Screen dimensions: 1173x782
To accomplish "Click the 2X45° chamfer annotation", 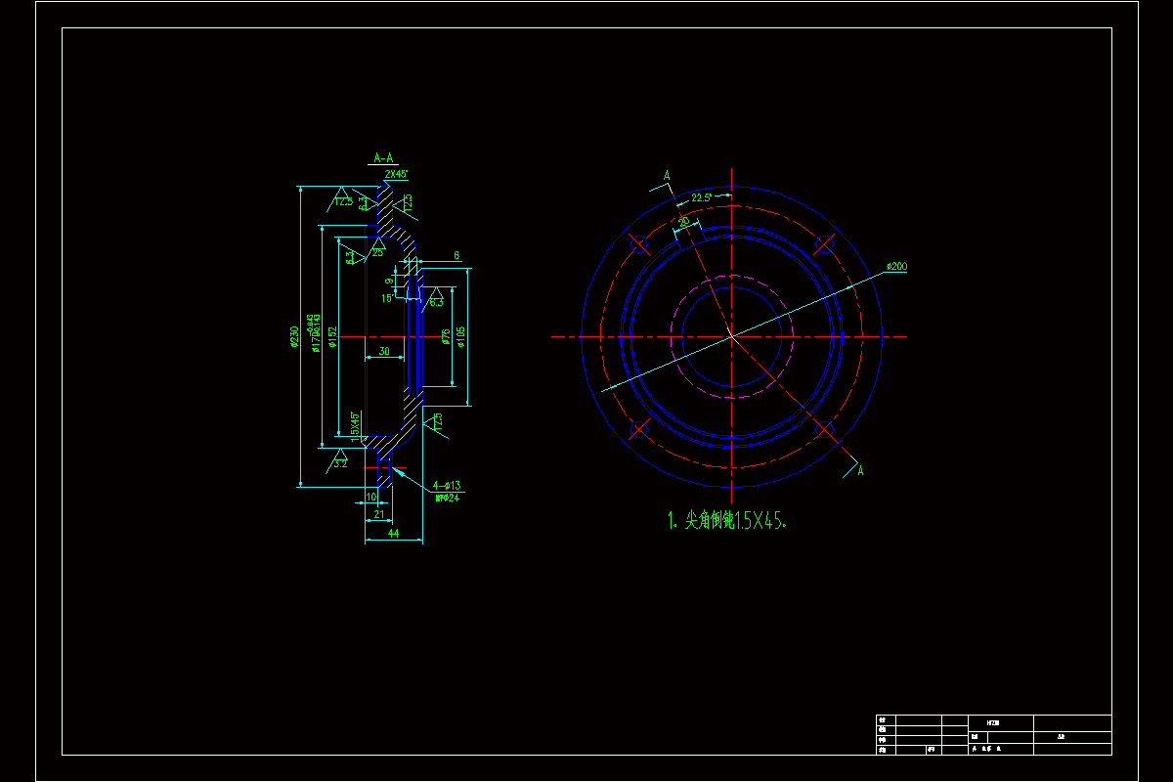I will tap(396, 174).
